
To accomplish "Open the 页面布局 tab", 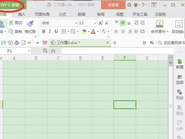I will point(42,14).
